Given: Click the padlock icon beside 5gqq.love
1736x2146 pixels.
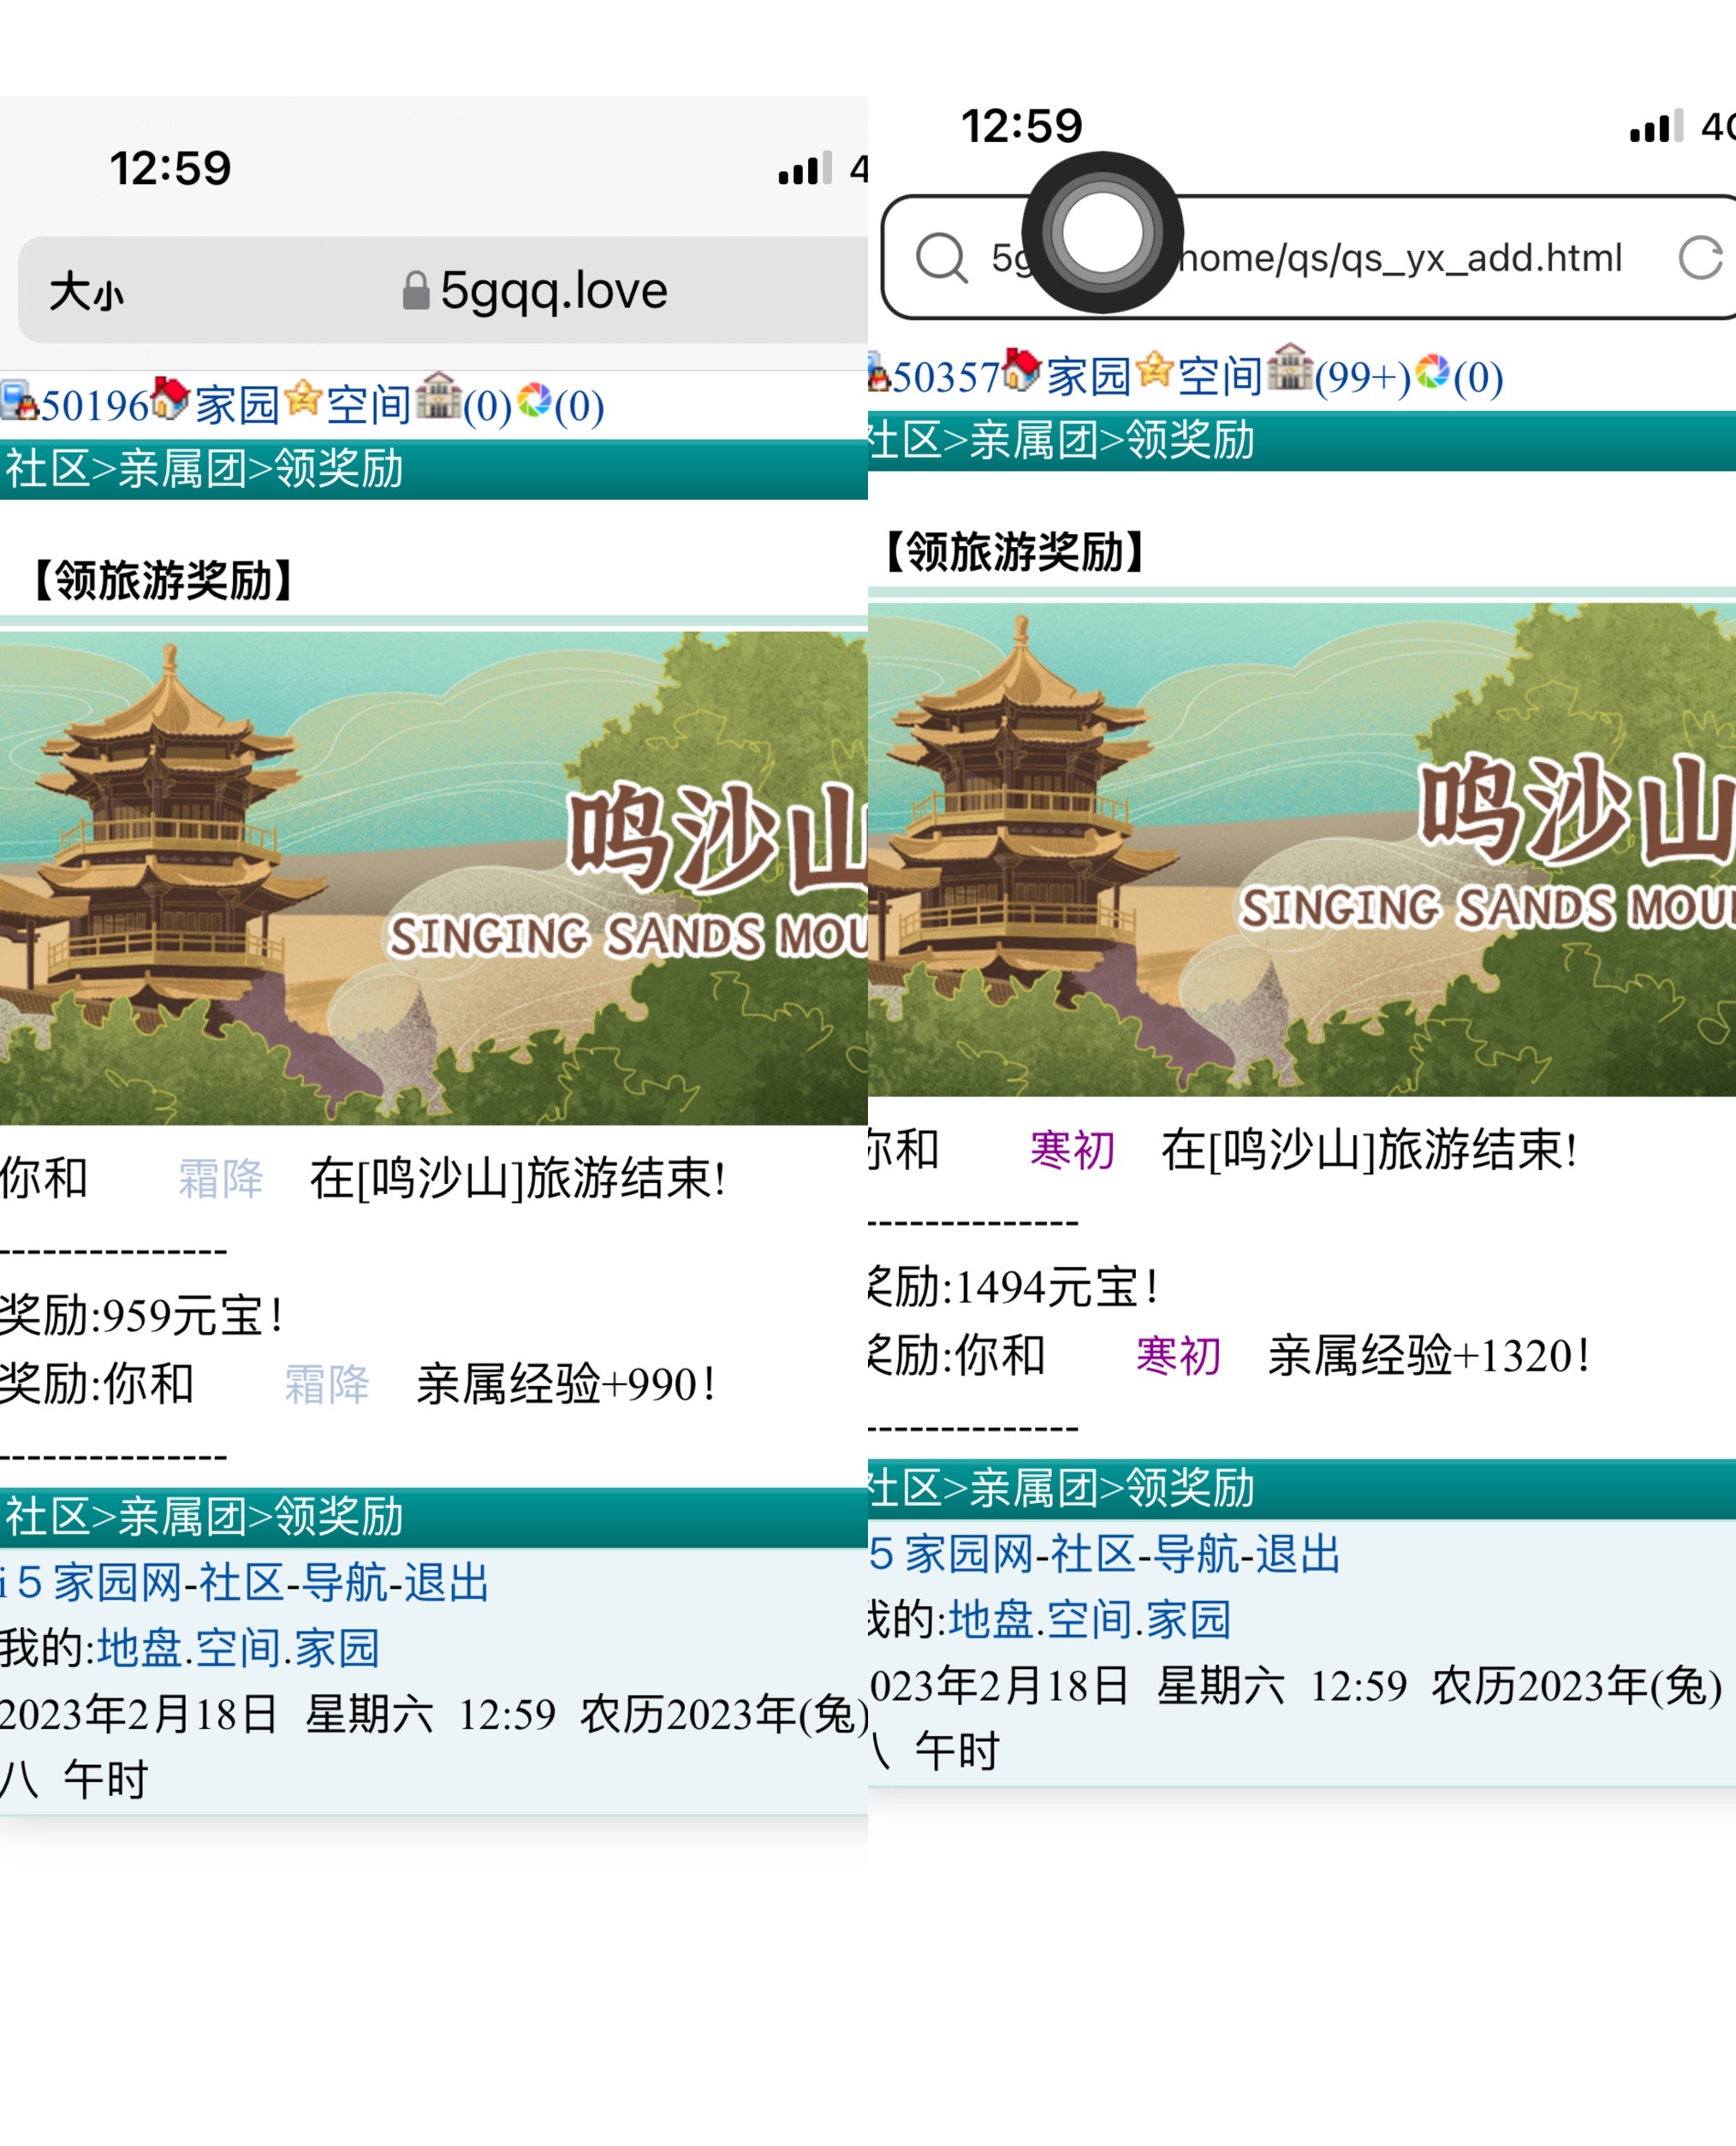Looking at the screenshot, I should click(x=415, y=291).
